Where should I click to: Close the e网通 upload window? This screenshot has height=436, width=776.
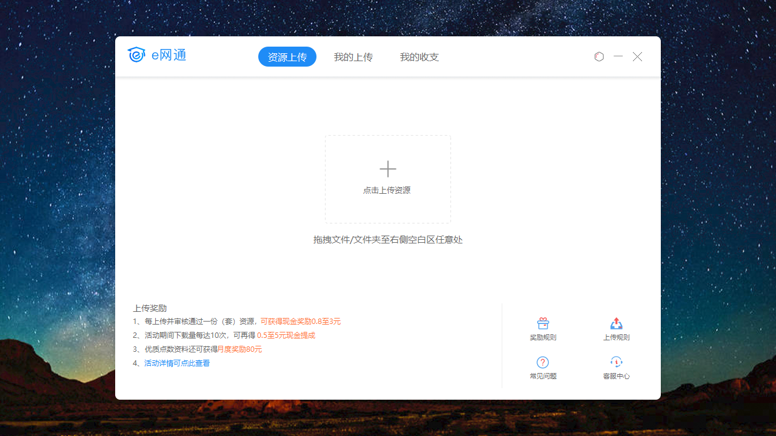(x=637, y=56)
